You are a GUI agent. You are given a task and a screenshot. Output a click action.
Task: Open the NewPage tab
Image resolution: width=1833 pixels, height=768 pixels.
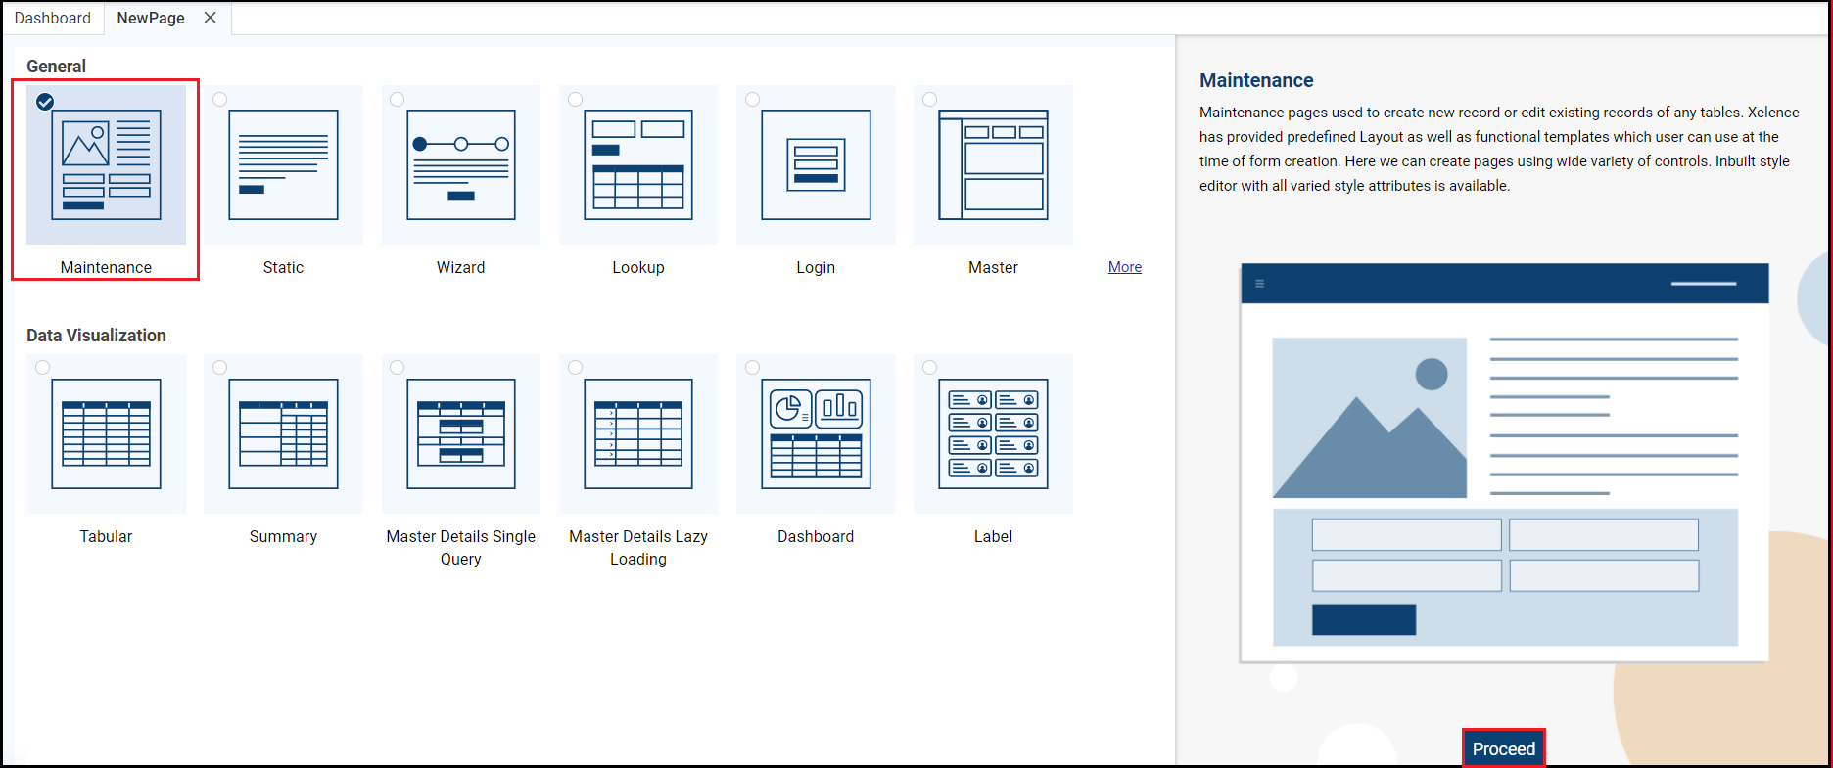[x=151, y=18]
